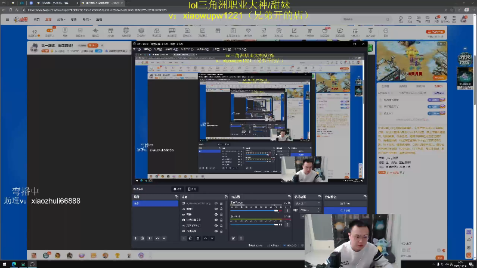The height and width of the screenshot is (268, 477).
Task: Open mixer options menu at Mixer bottom
Action: click(x=241, y=238)
